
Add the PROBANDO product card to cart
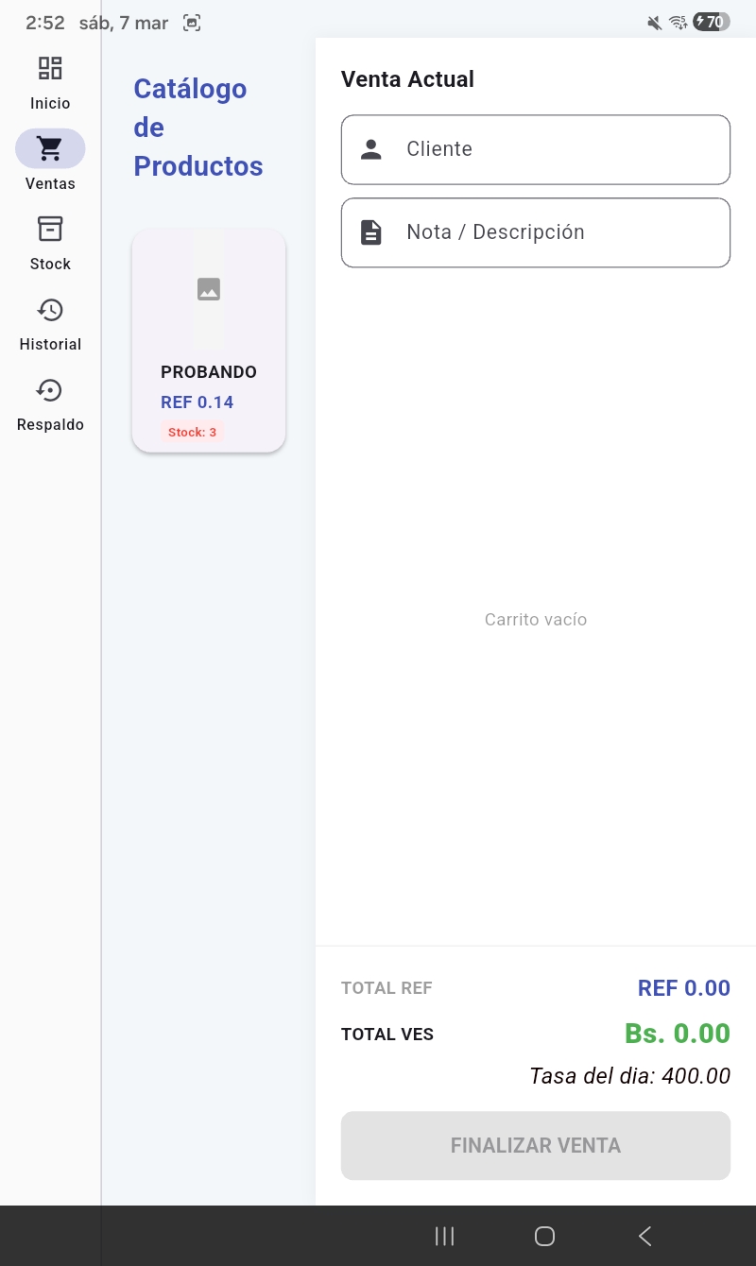[209, 340]
